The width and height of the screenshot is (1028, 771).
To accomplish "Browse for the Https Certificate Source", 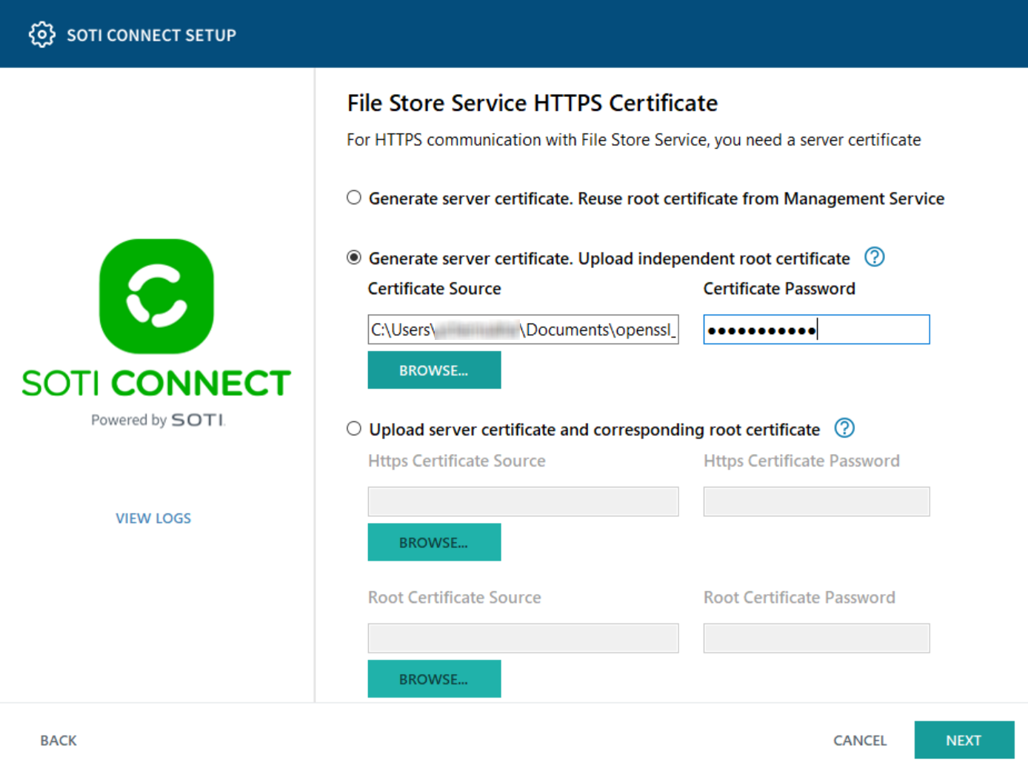I will (x=434, y=542).
